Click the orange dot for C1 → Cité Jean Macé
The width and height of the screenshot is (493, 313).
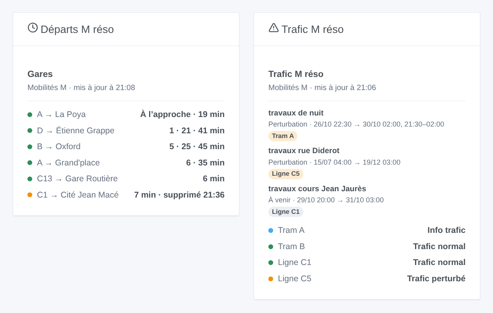tap(30, 195)
